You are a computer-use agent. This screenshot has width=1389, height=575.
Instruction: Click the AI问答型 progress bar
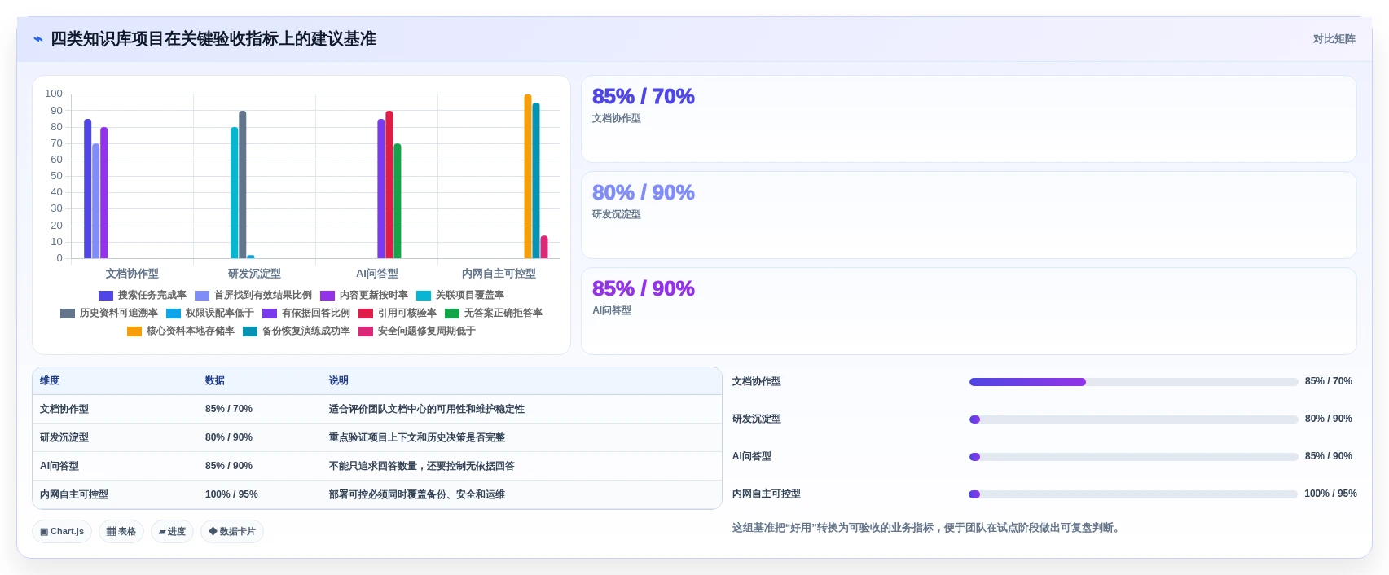(x=1133, y=457)
